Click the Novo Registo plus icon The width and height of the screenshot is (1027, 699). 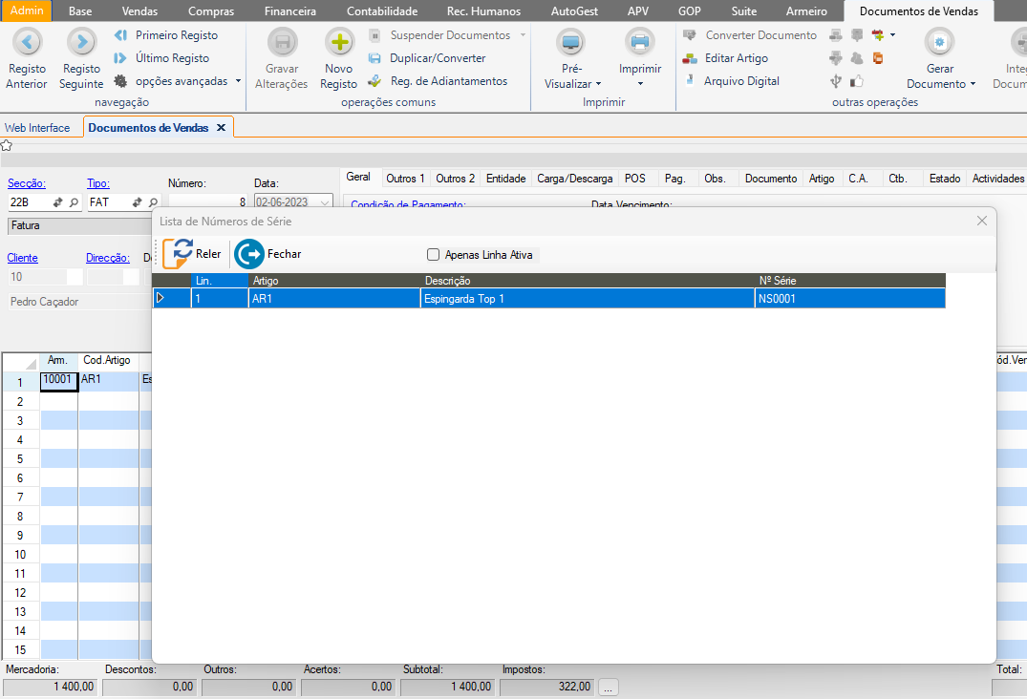(x=339, y=42)
